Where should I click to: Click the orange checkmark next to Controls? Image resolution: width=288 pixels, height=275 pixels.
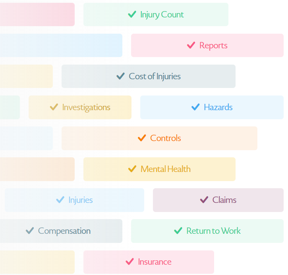[142, 138]
